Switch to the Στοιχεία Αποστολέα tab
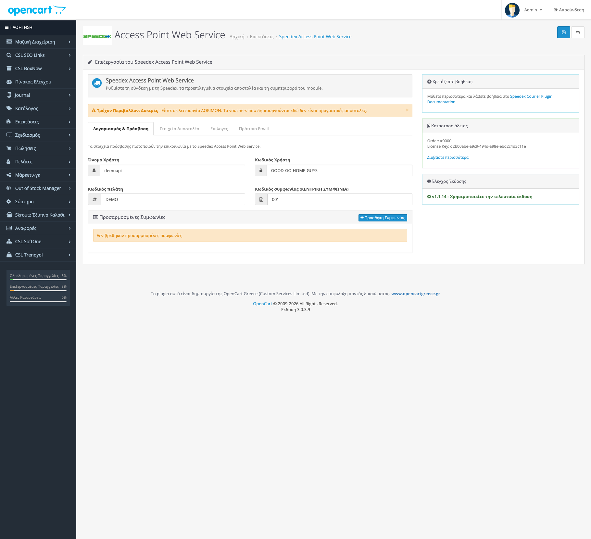Screen dimensions: 591x539 [x=179, y=129]
